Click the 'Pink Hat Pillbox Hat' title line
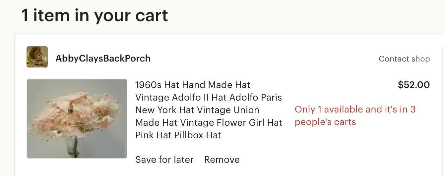The image size is (445, 176). coord(178,135)
